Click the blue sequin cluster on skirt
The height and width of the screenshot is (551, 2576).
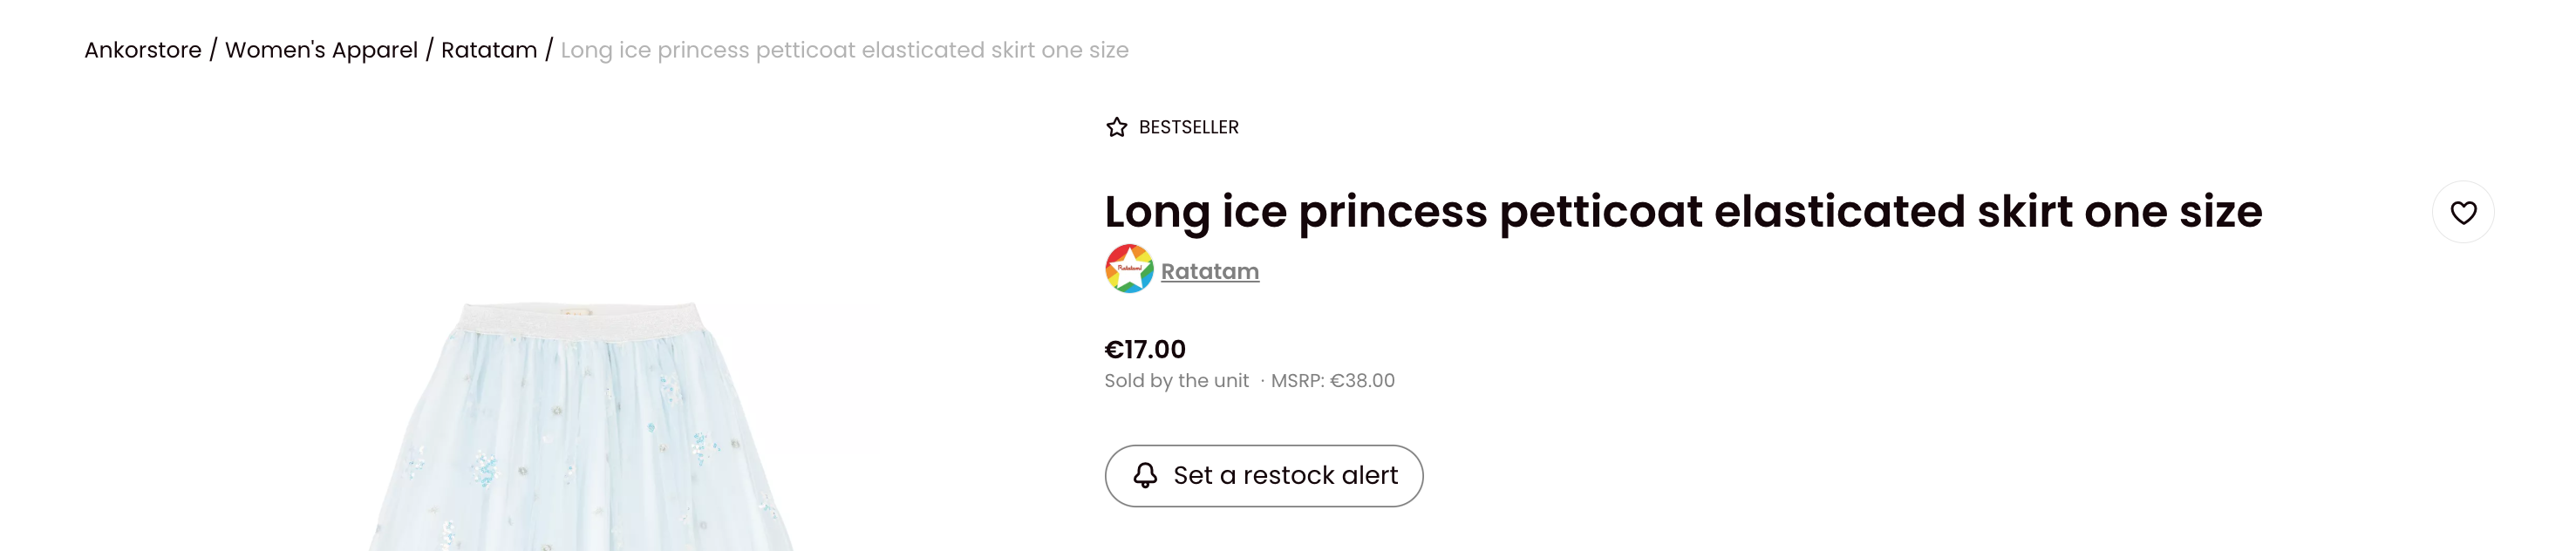tap(485, 468)
